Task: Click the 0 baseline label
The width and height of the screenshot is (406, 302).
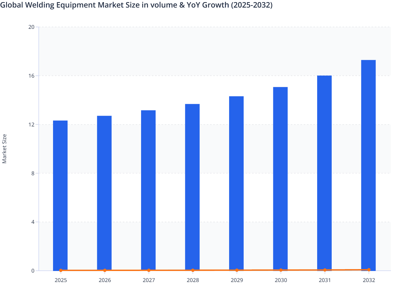Action: [x=33, y=271]
